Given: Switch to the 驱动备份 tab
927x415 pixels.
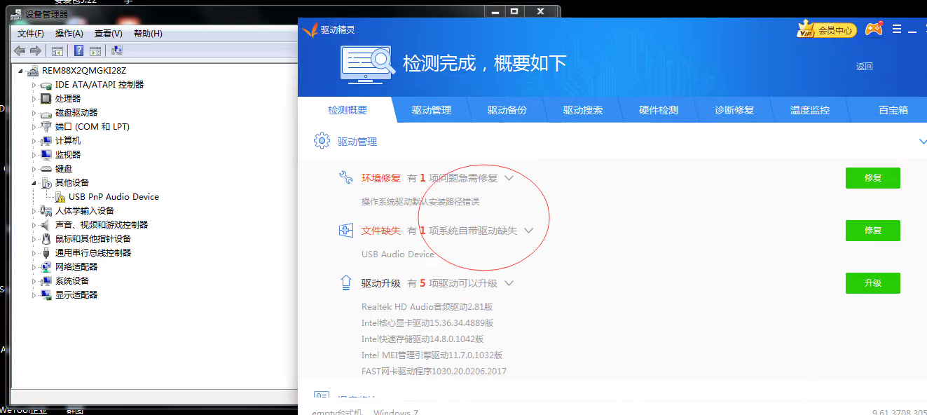Looking at the screenshot, I should point(507,110).
